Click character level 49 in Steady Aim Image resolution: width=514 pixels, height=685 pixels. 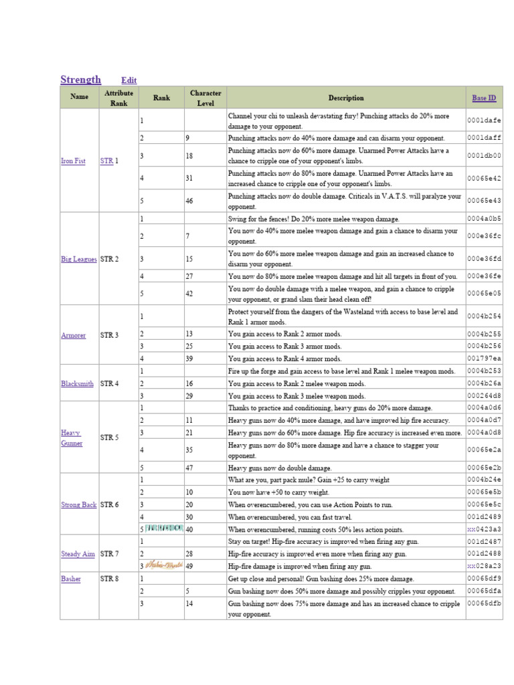pos(189,566)
